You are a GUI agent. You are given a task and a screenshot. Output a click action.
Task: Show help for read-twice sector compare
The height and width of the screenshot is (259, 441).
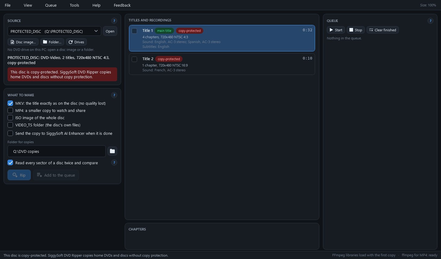coord(114,162)
